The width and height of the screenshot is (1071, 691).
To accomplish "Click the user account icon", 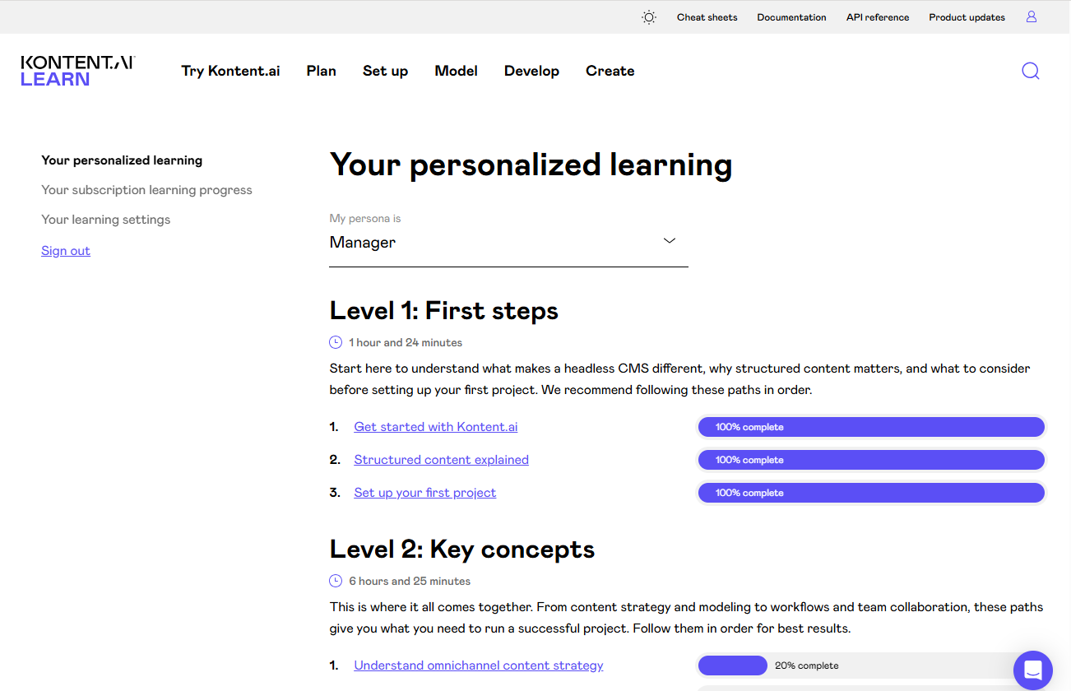I will click(x=1031, y=16).
